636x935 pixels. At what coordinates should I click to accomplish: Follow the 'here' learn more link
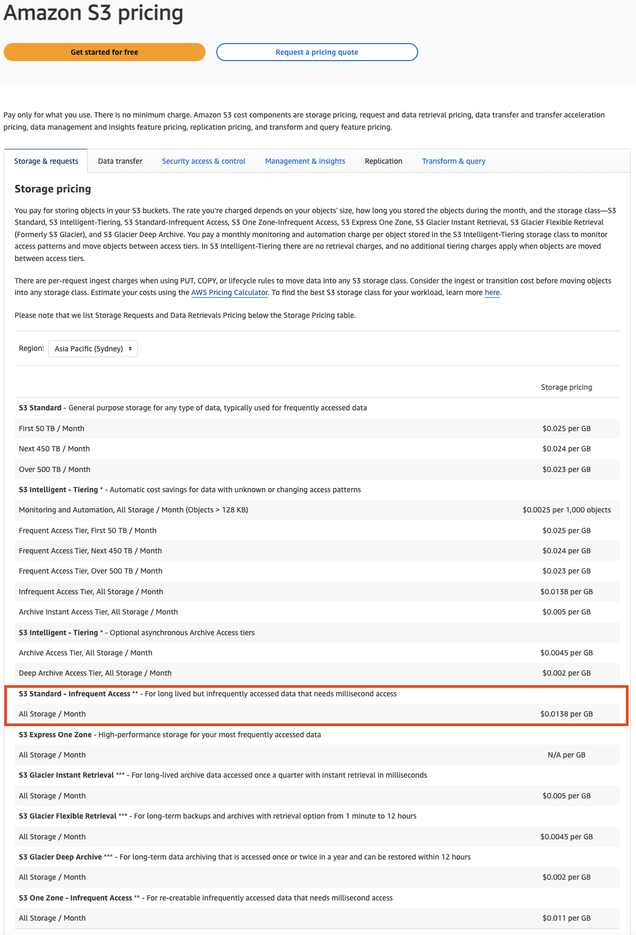(x=492, y=292)
